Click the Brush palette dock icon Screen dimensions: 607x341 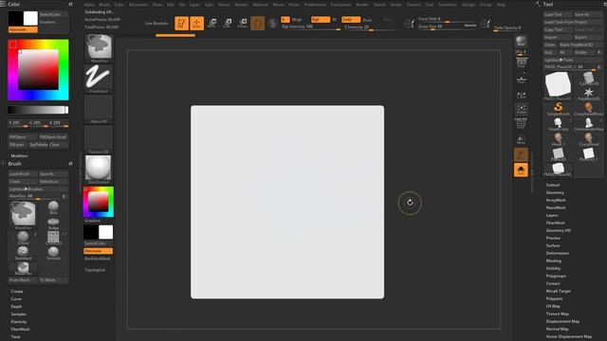(70, 164)
